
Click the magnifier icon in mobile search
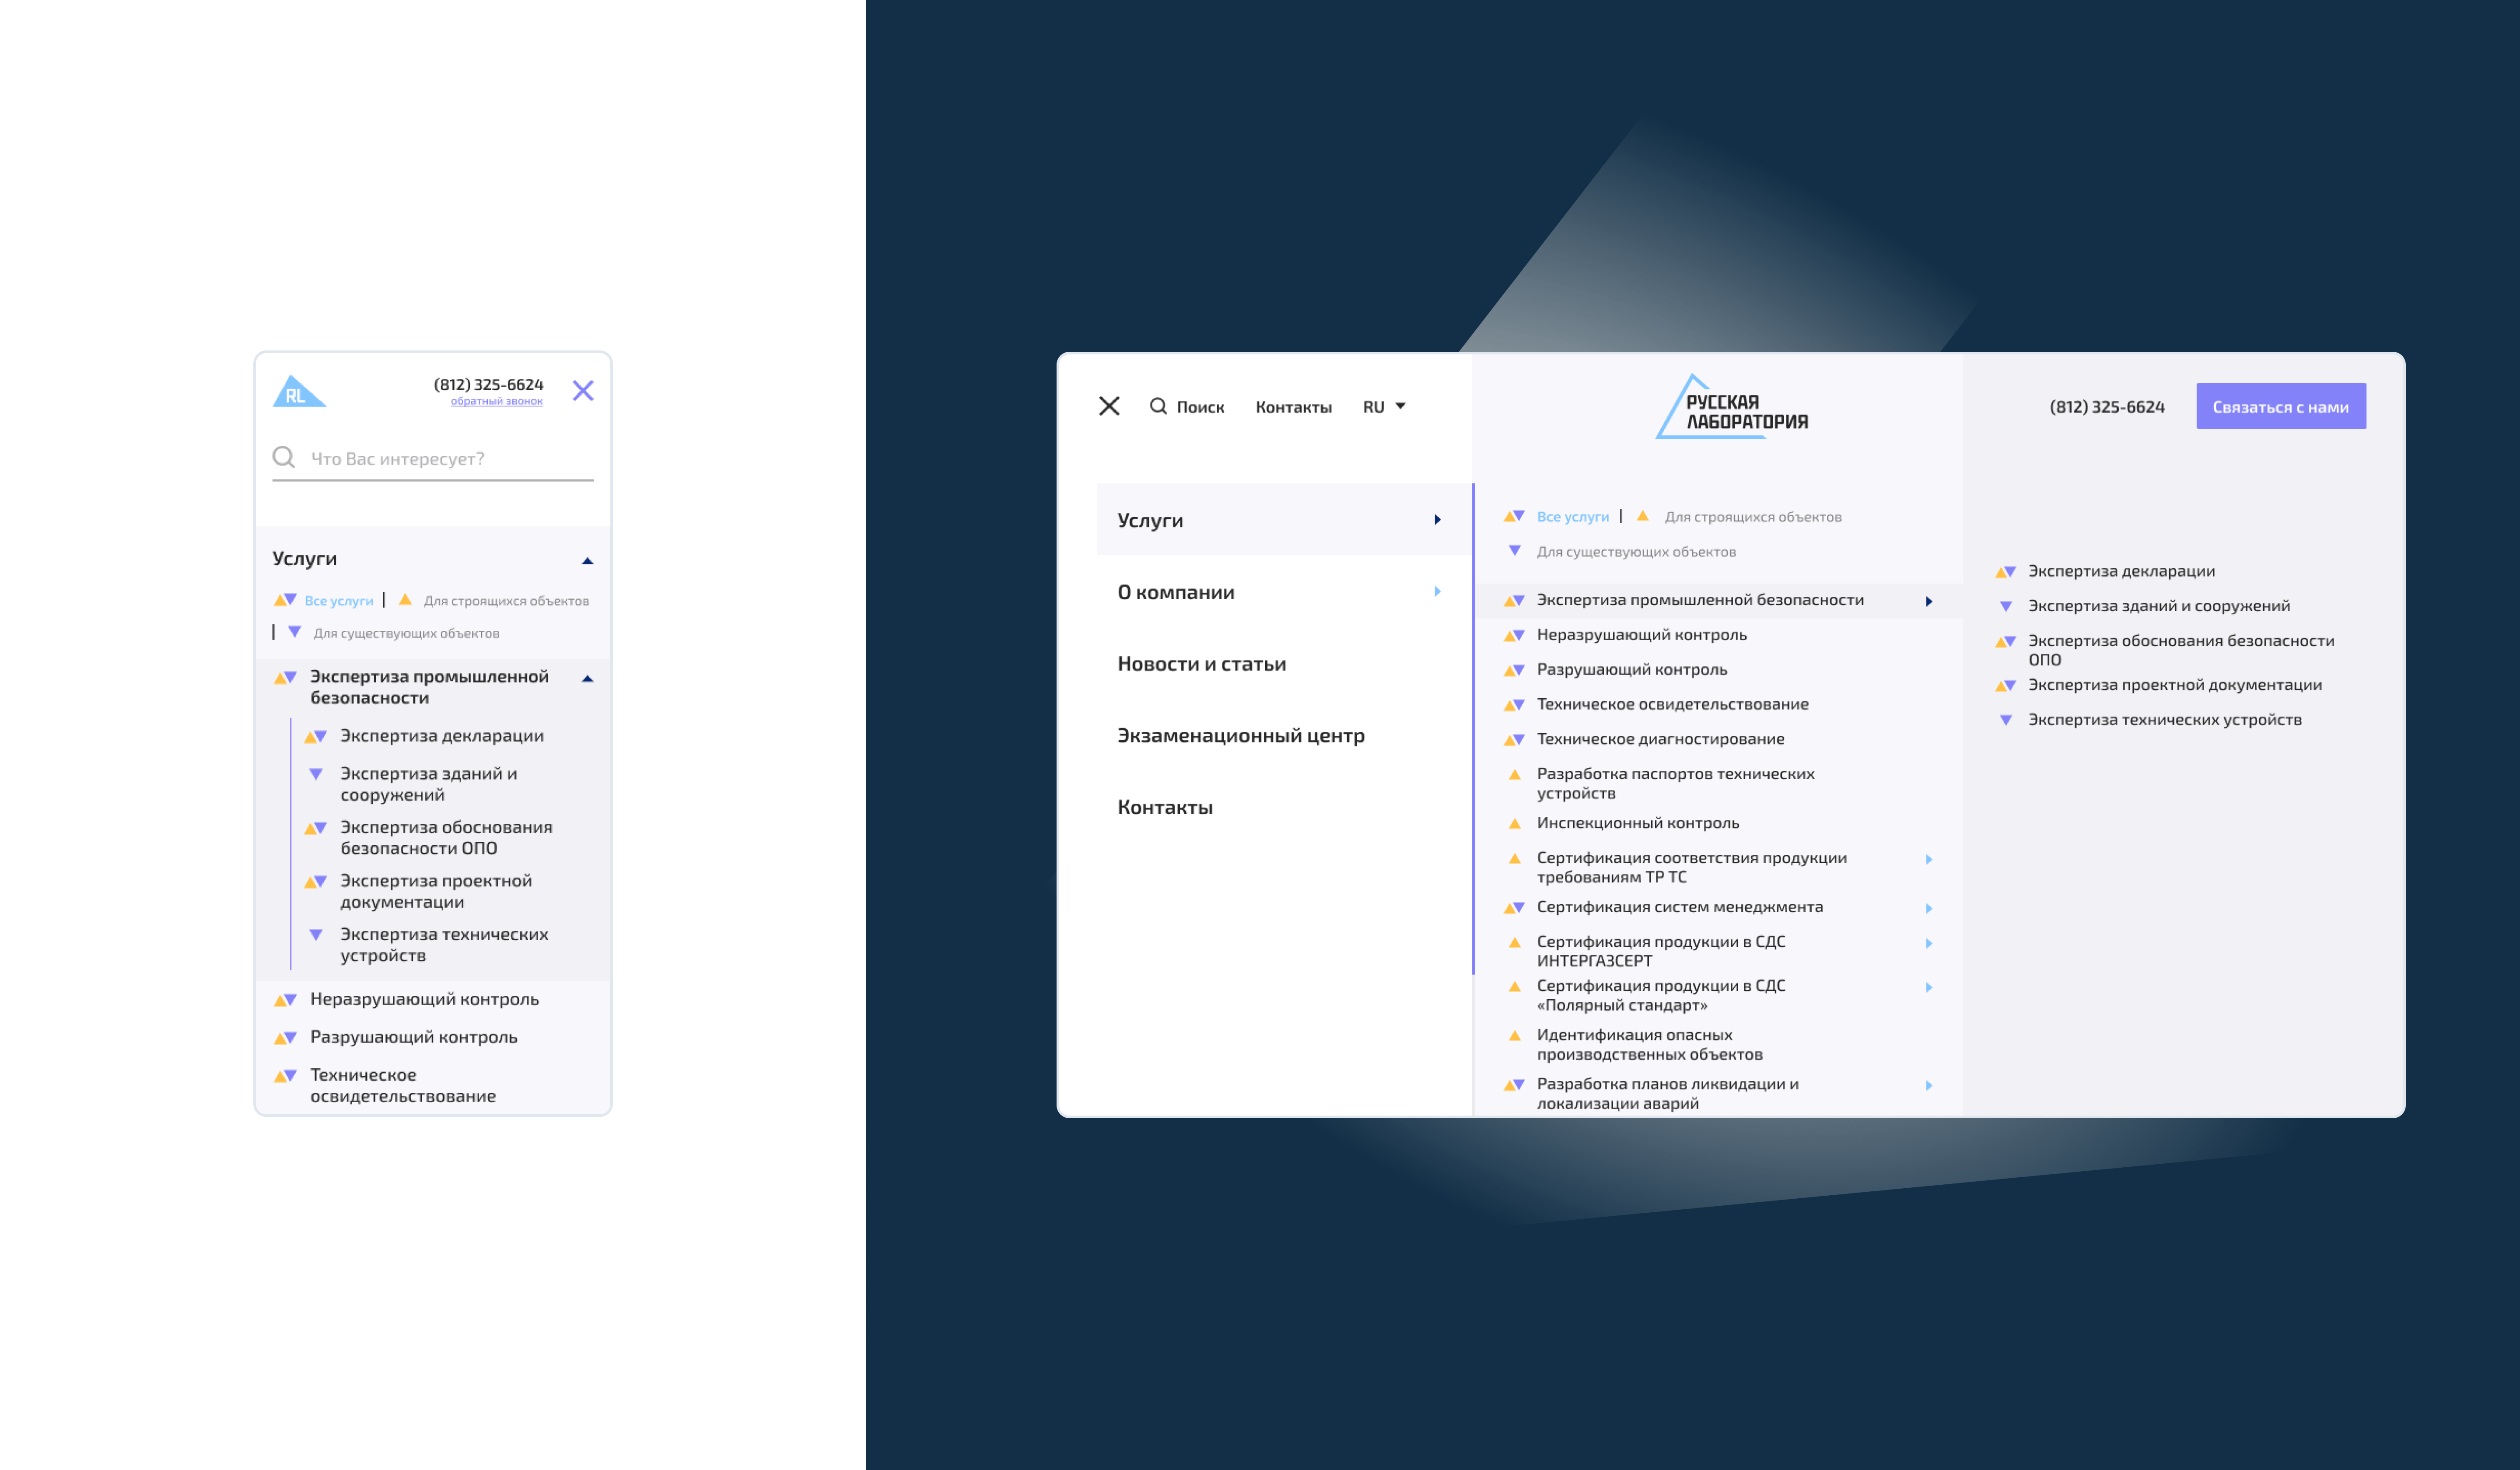tap(284, 457)
